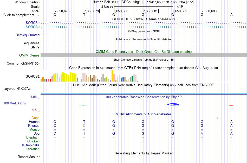The image size is (247, 163).
Task: Open the RefSeq Curated track label
Action: 28,35
